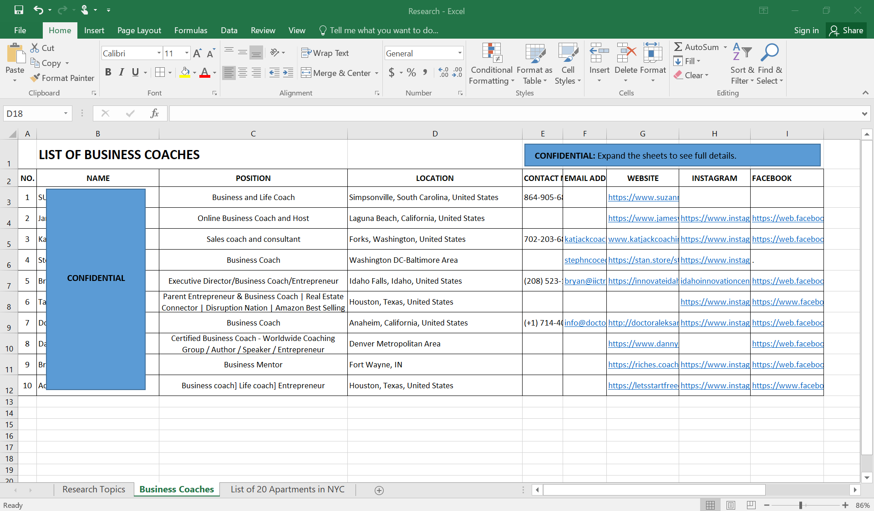Open Find & Select magnifier
The width and height of the screenshot is (874, 511).
(770, 64)
